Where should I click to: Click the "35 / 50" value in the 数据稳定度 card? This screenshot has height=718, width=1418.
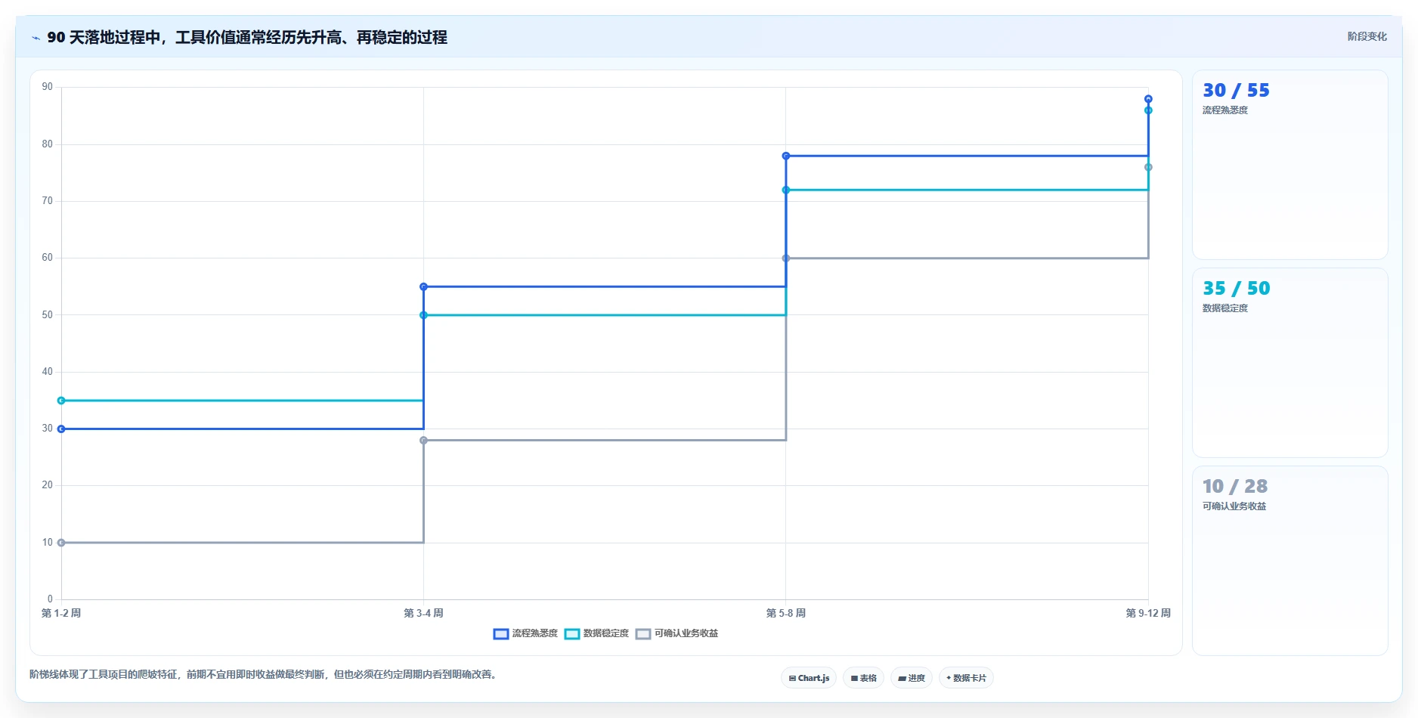(x=1236, y=288)
